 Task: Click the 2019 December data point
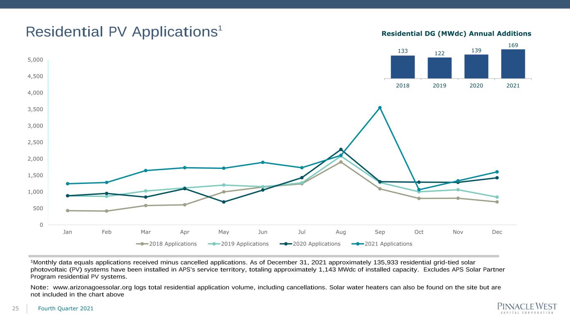(x=497, y=197)
